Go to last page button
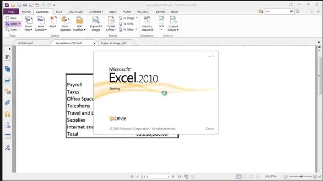This screenshot has width=323, height=181. coord(180,176)
